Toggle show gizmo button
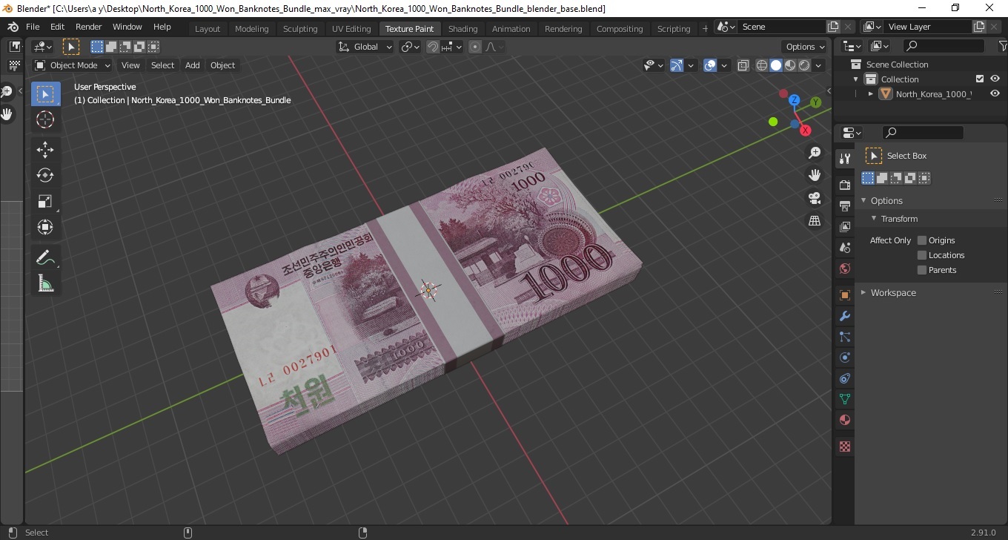 (676, 65)
